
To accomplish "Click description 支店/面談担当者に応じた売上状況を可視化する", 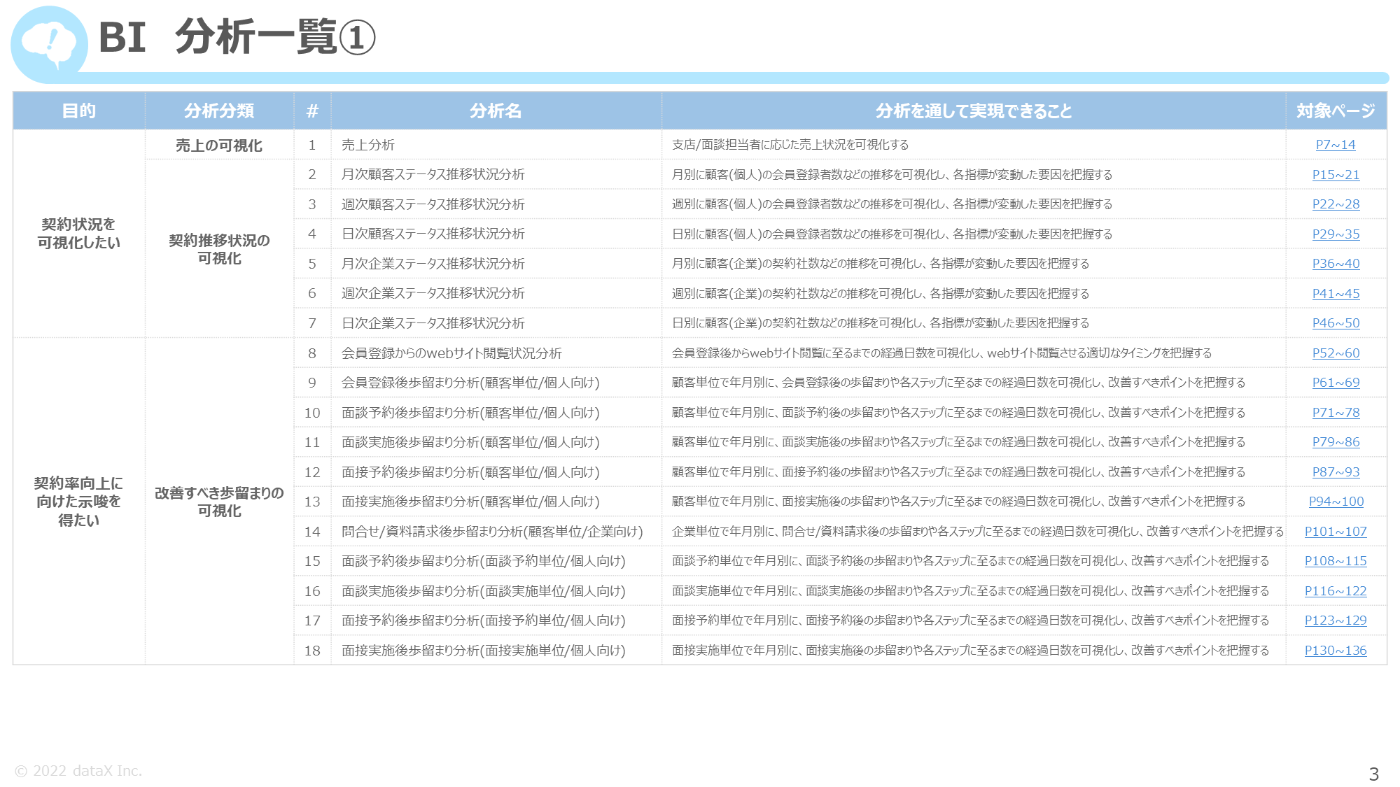I will point(790,145).
